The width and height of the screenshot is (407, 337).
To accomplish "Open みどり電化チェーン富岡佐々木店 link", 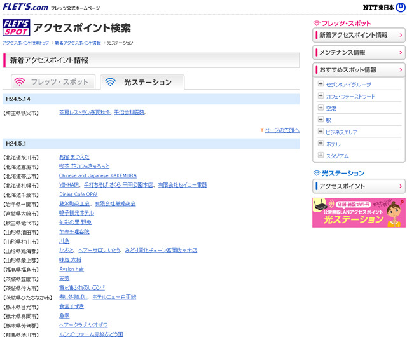I will point(161,251).
